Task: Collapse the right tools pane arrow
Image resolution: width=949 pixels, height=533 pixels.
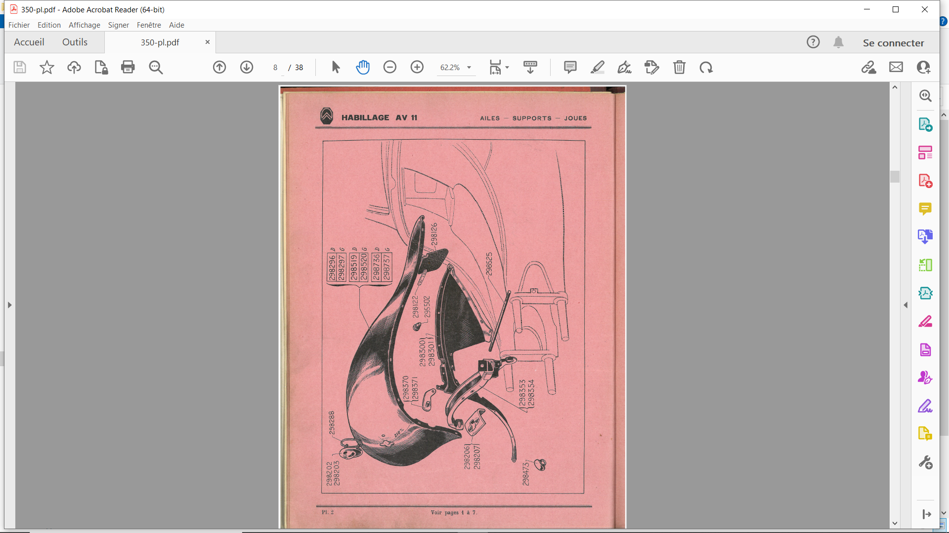Action: (906, 305)
